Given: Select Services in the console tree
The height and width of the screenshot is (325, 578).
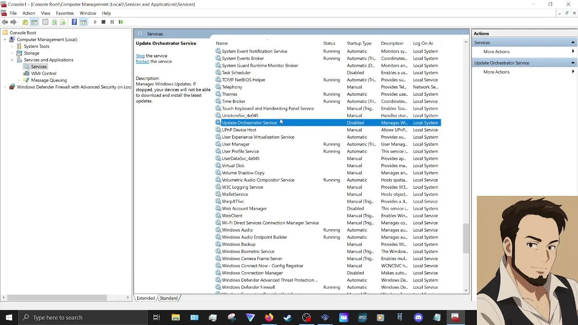Looking at the screenshot, I should 39,67.
